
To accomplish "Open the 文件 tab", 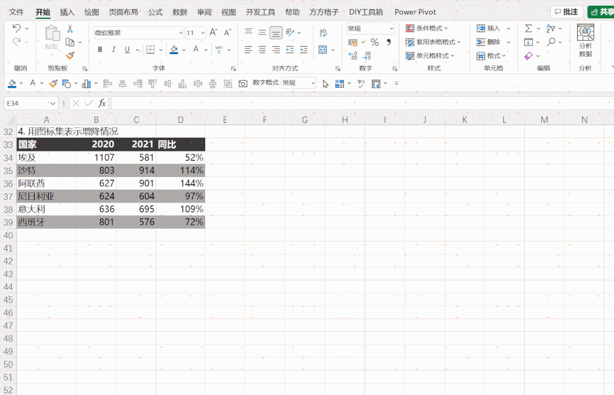I will click(16, 12).
